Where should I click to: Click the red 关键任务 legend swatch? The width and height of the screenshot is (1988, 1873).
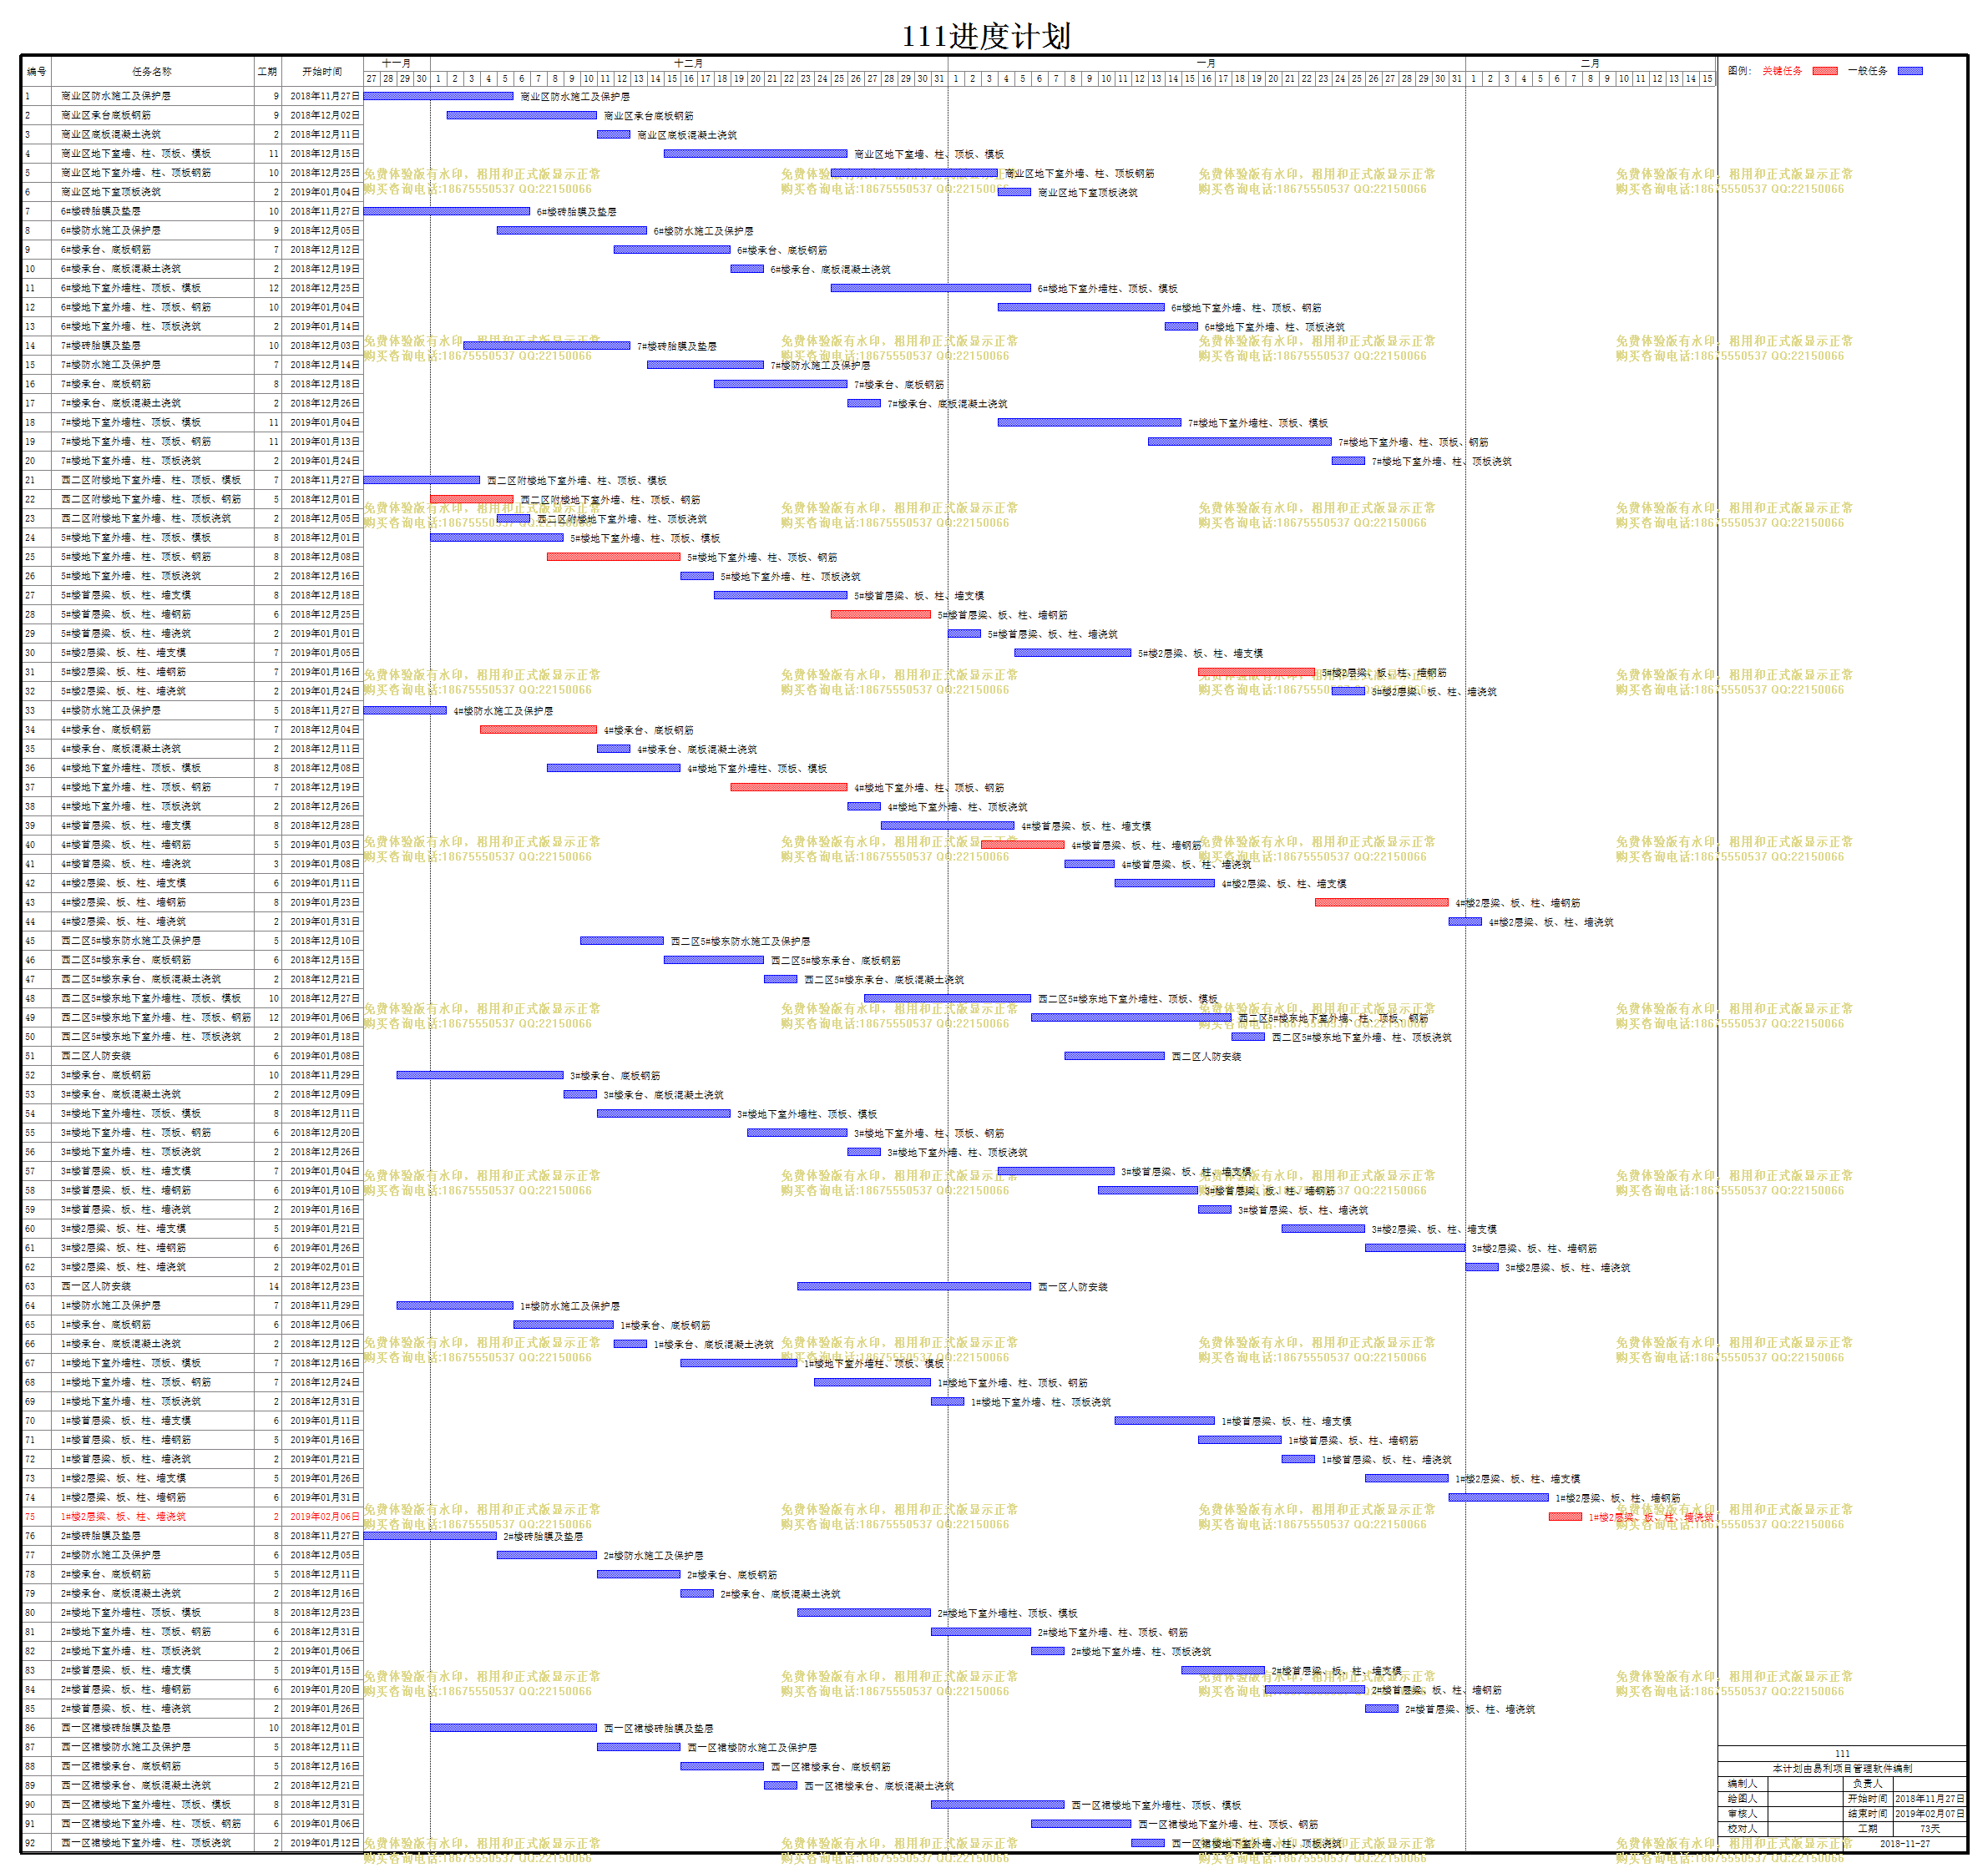[1825, 71]
